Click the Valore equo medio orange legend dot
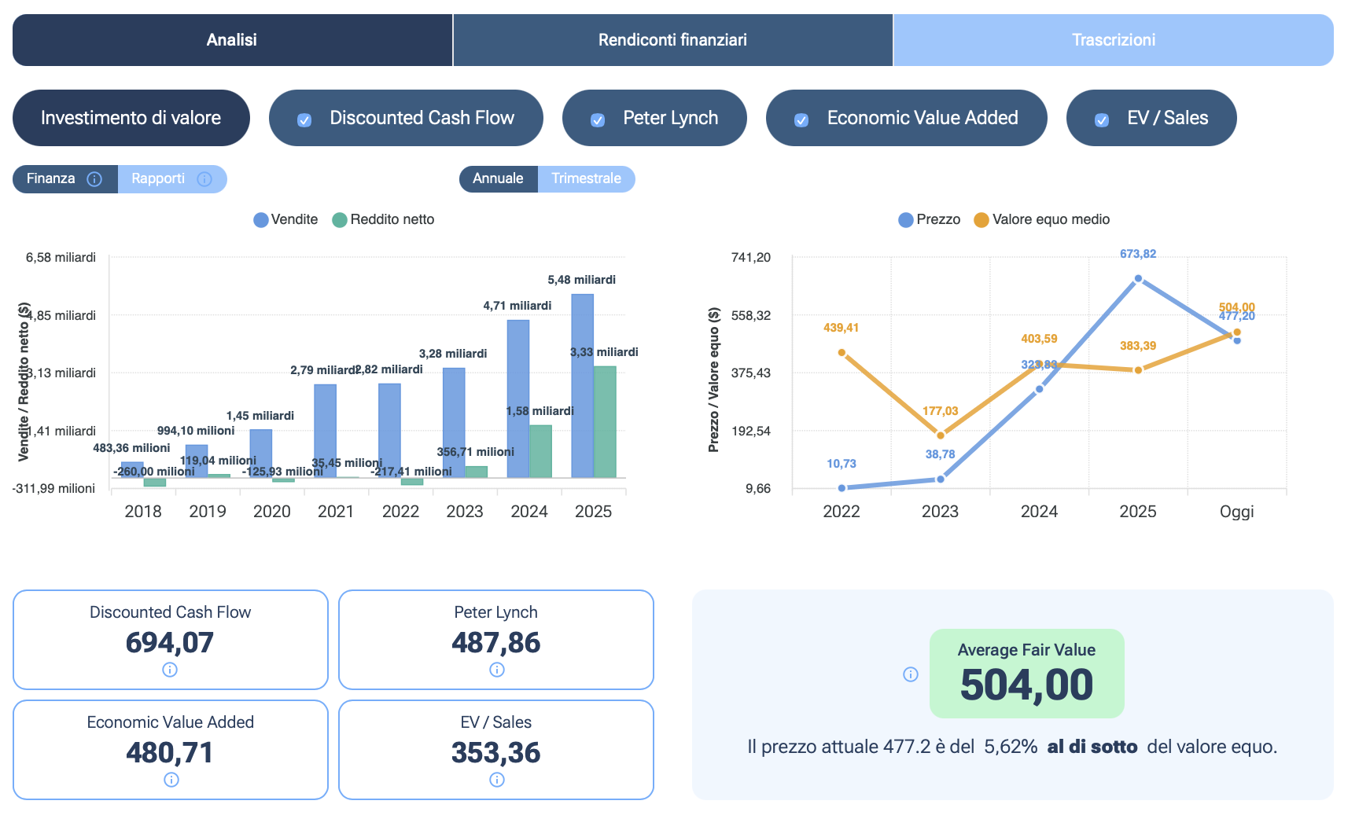The width and height of the screenshot is (1359, 819). (x=981, y=220)
